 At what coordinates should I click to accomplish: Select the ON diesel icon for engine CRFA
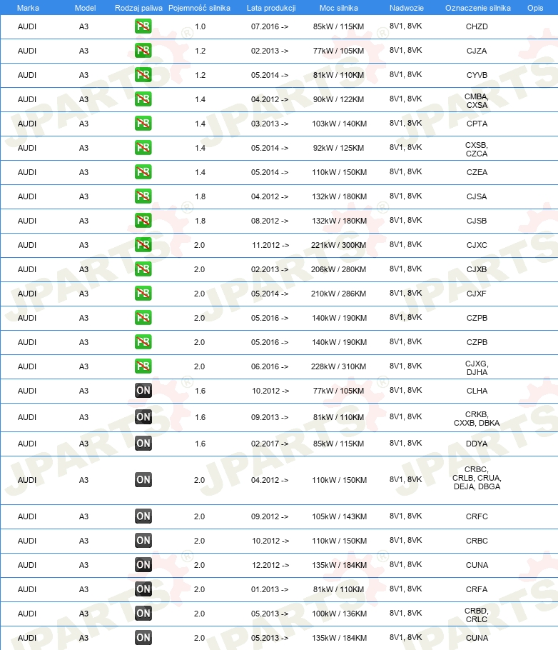143,589
